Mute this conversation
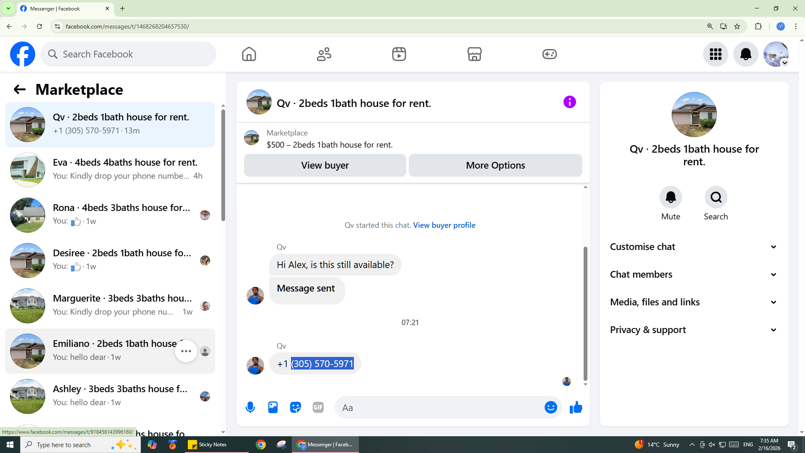 tap(670, 198)
